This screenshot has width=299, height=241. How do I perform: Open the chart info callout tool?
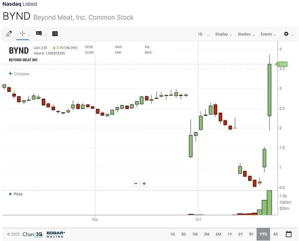click(39, 34)
